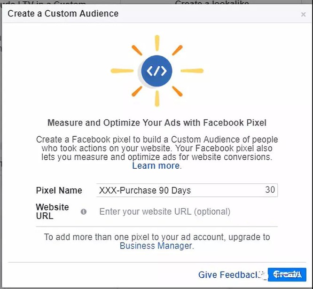Click the Pixel Name label

[59, 190]
